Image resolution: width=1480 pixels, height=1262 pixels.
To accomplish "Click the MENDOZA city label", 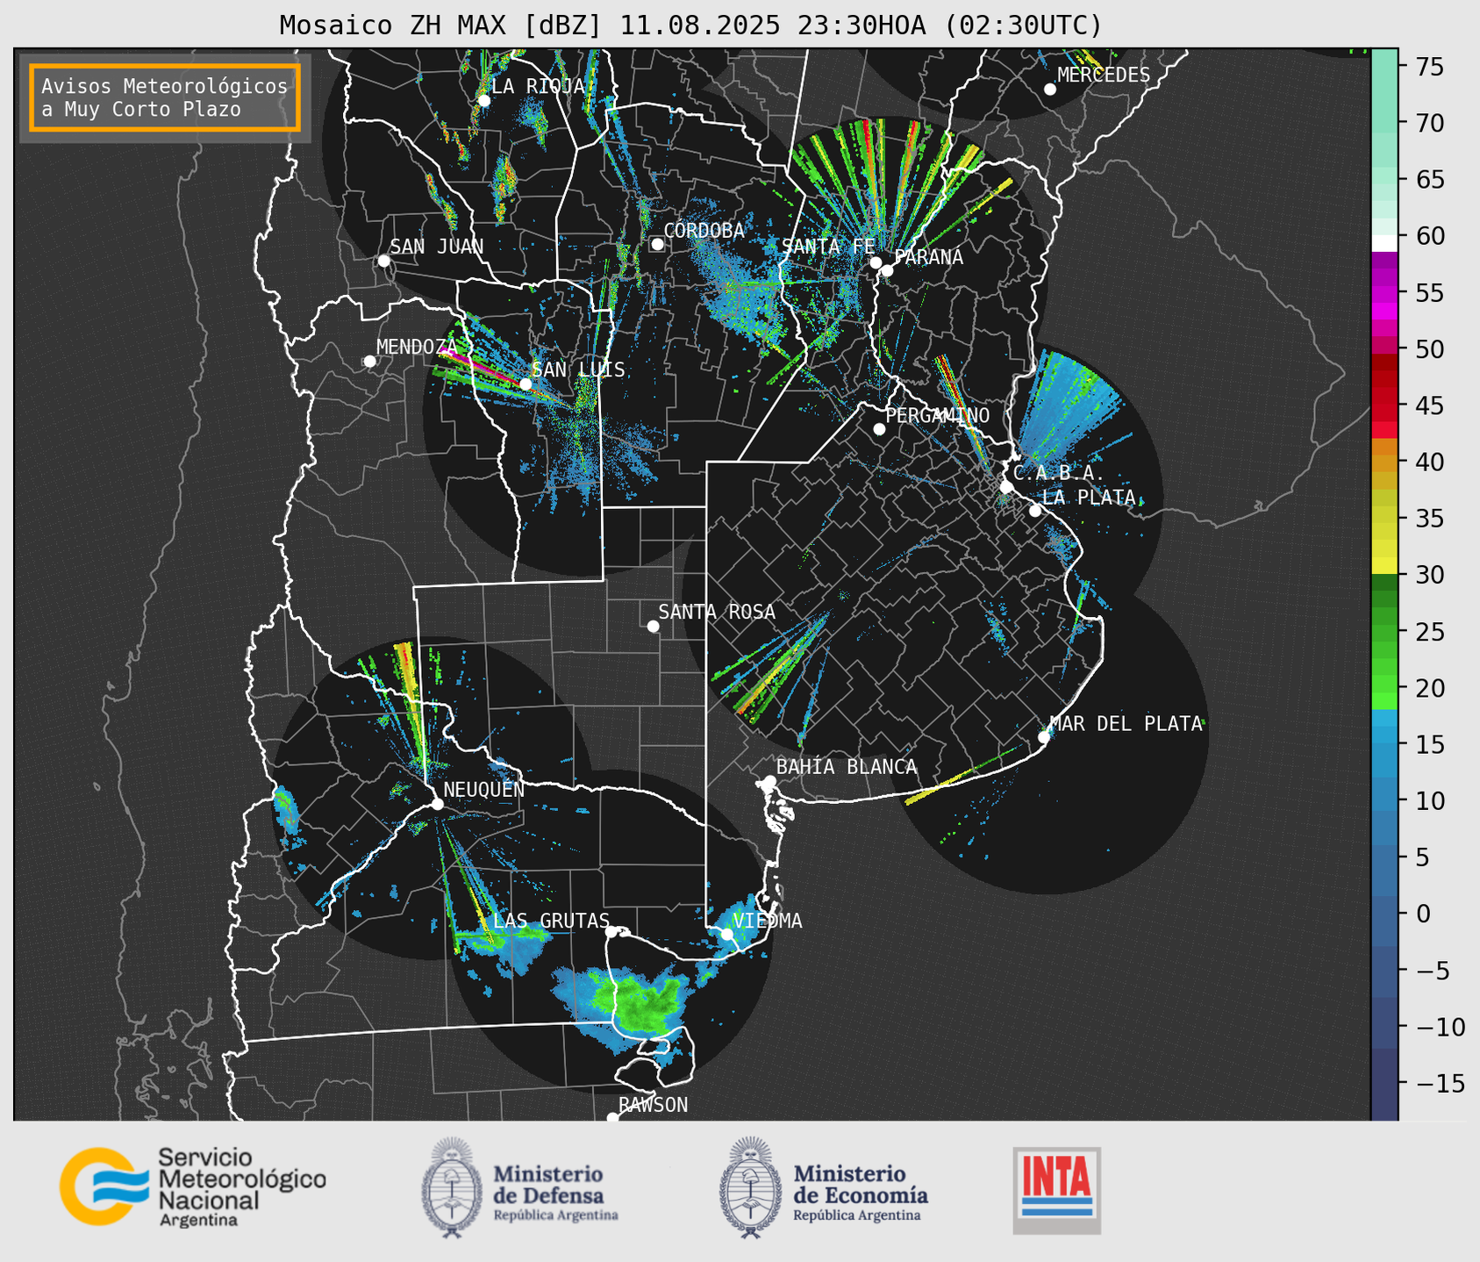I will (417, 347).
